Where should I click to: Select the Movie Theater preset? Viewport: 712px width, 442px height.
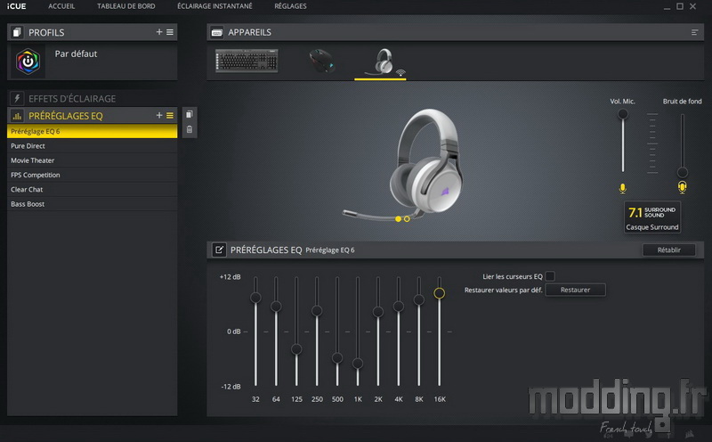[93, 160]
